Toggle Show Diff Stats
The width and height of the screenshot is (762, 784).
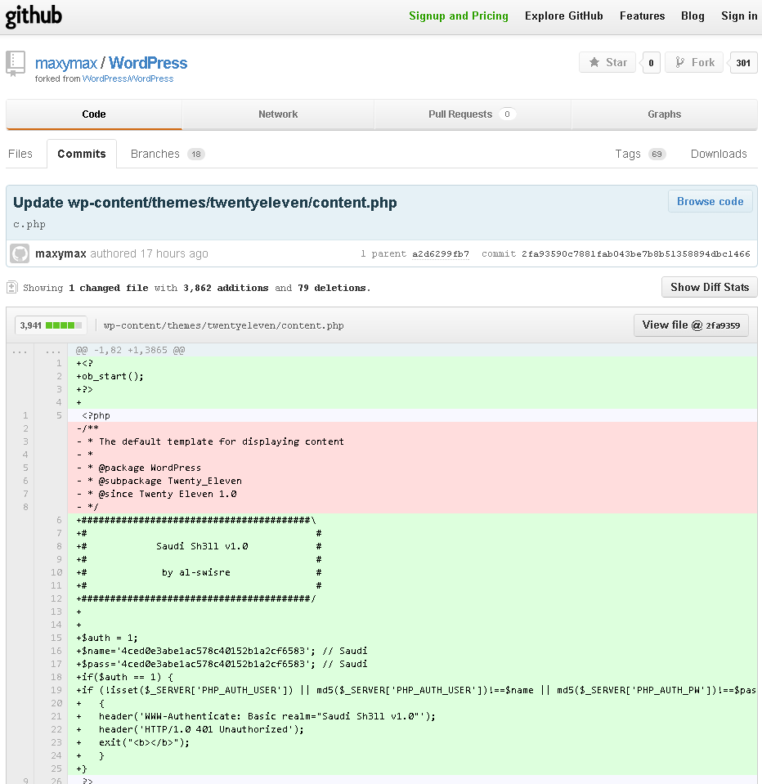point(710,287)
